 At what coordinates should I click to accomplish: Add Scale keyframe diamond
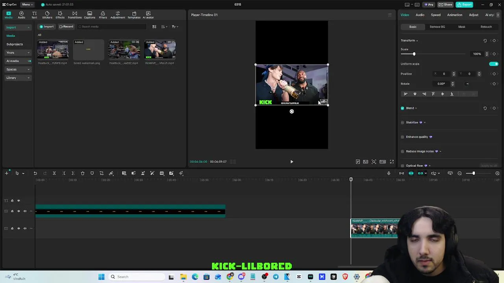(494, 54)
